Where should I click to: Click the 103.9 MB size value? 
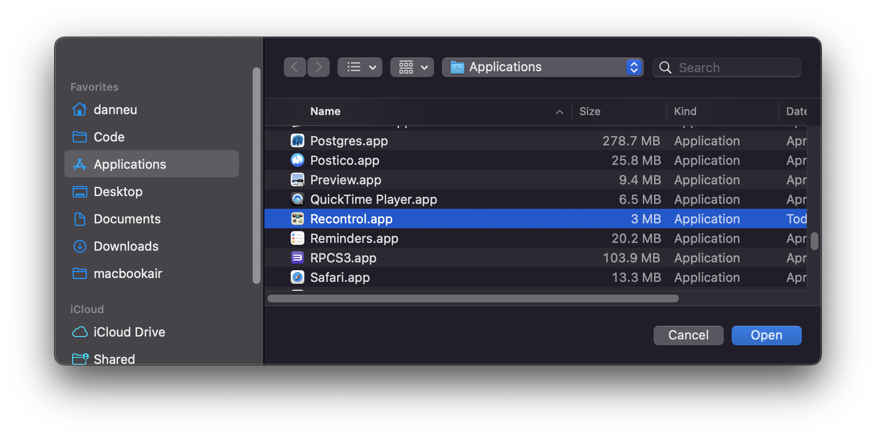tap(631, 258)
